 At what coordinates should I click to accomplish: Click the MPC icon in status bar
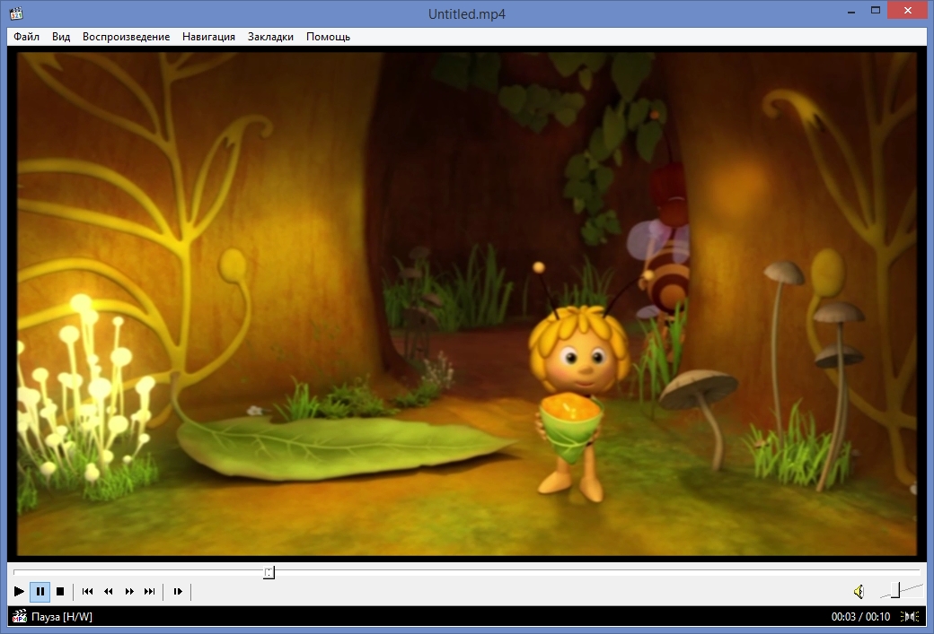click(20, 616)
